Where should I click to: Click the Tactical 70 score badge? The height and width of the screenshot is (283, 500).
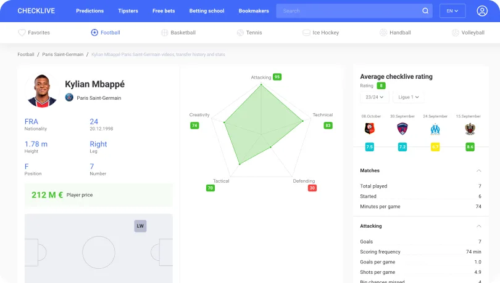(210, 188)
